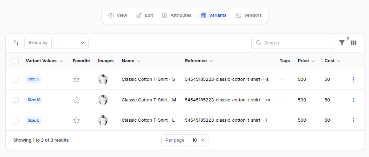Open the Classic Cotton T-Shirt - L name link
Image resolution: width=369 pixels, height=157 pixels.
(x=148, y=120)
